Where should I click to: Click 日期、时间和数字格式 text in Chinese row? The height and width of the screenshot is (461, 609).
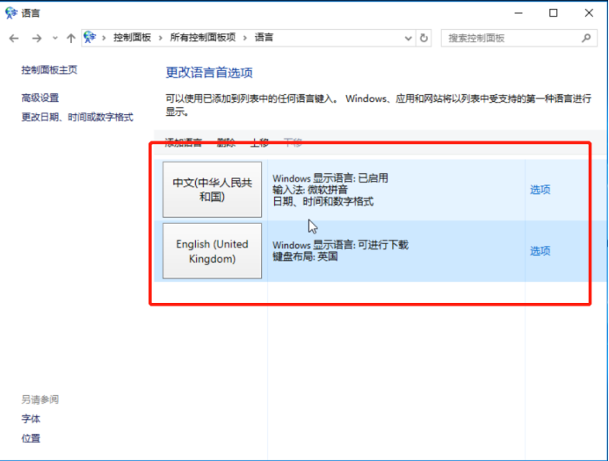pyautogui.click(x=323, y=201)
